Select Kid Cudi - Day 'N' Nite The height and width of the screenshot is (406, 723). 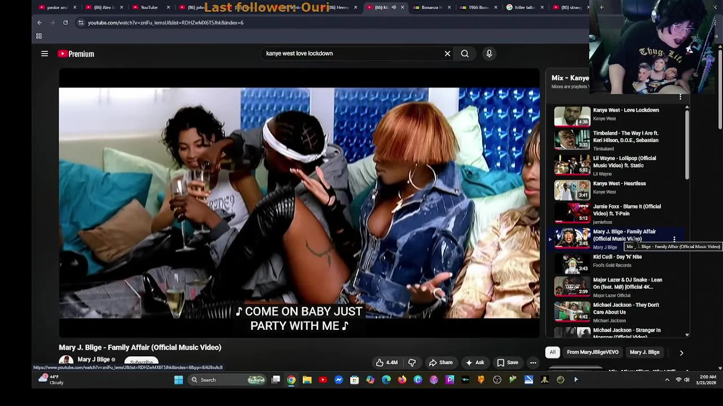pos(617,257)
